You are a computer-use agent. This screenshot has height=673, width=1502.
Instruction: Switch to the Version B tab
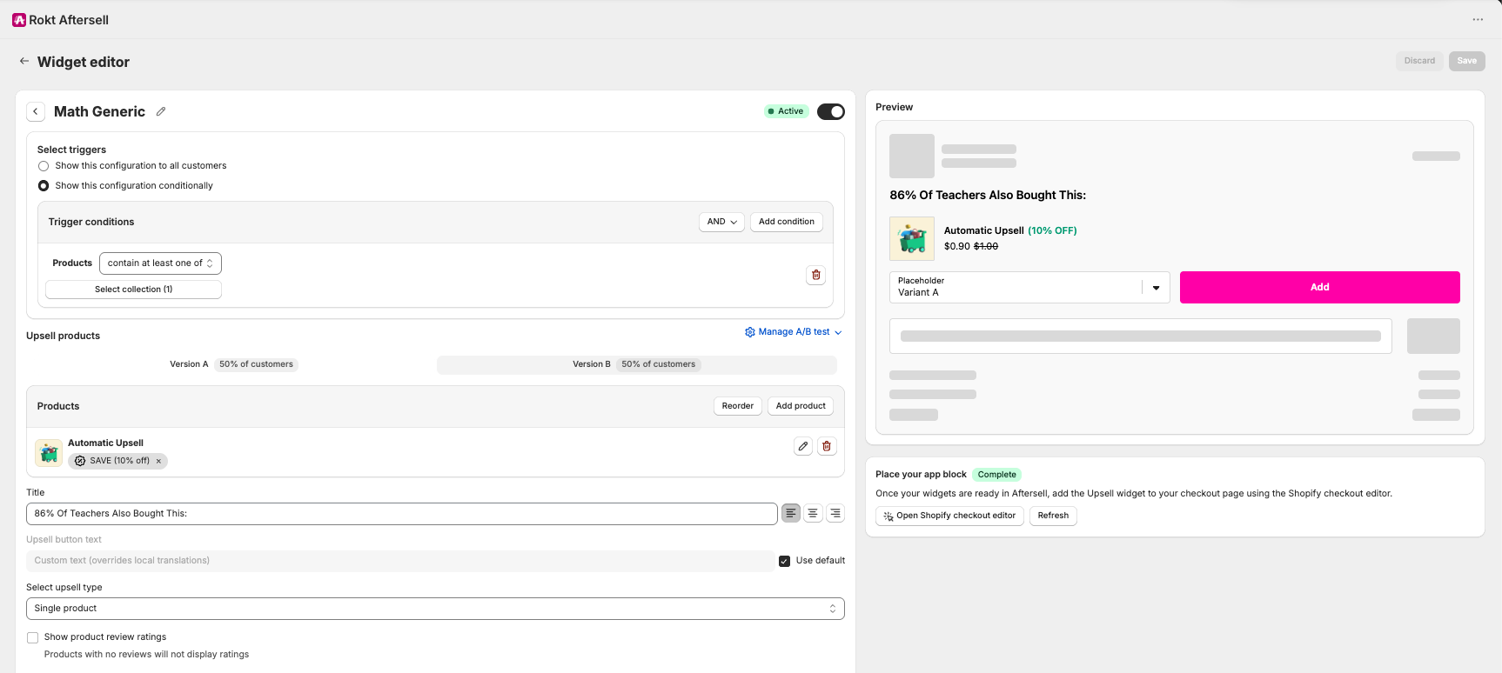click(636, 364)
